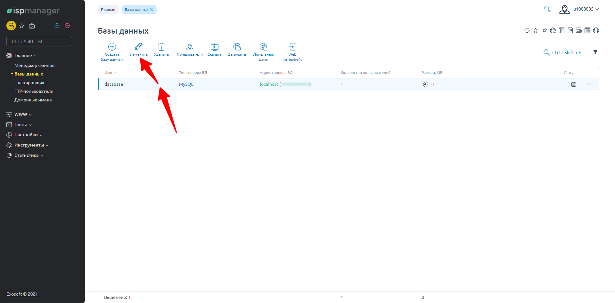Viewport: 615px width, 303px height.
Task: Click the Удалить trash icon
Action: click(x=161, y=47)
